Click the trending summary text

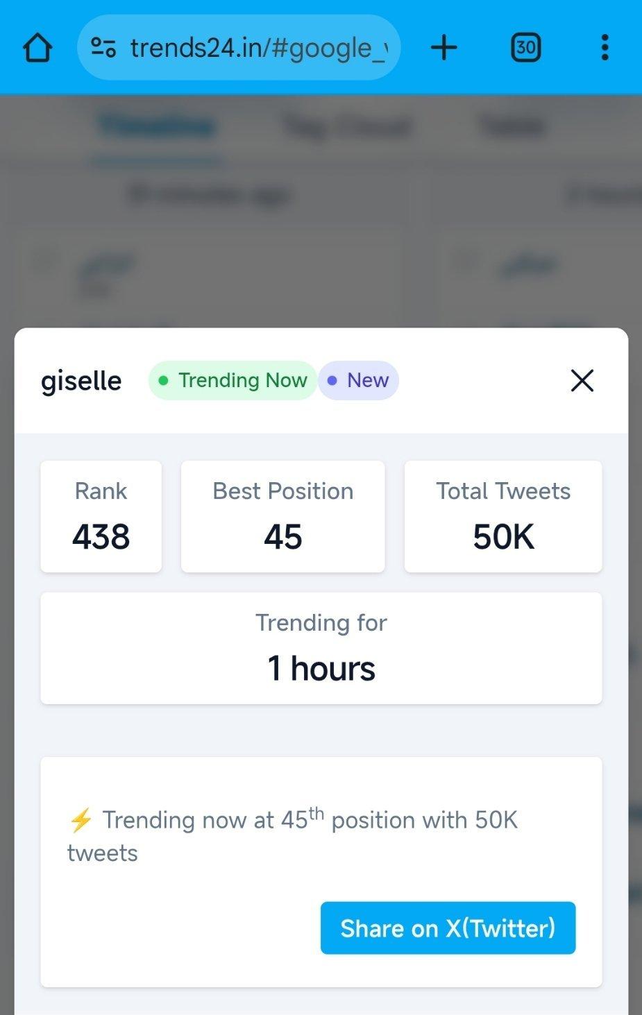(x=293, y=836)
